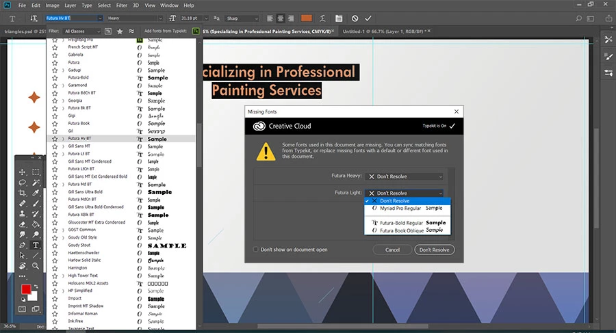Align text right

[291, 18]
